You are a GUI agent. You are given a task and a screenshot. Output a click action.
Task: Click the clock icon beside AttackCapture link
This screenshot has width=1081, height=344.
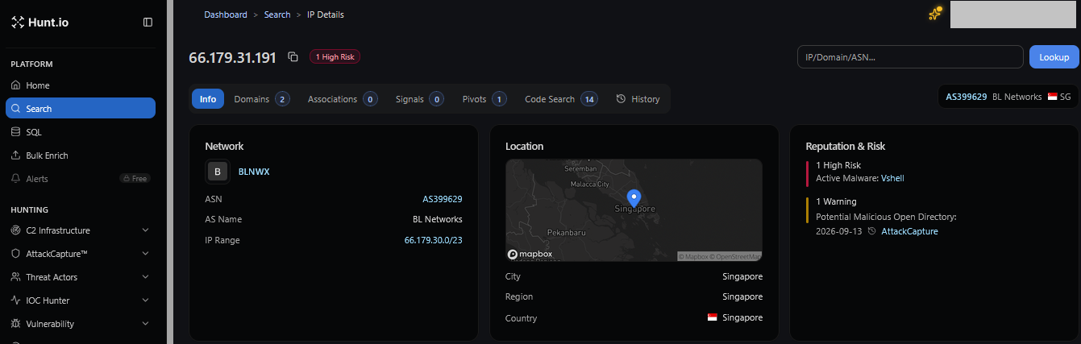pyautogui.click(x=872, y=232)
